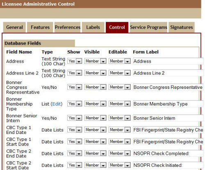Click the Address form label input field

tap(168, 61)
